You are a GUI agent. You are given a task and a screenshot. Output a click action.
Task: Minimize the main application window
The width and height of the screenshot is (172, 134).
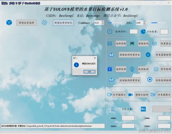pos(154,2)
